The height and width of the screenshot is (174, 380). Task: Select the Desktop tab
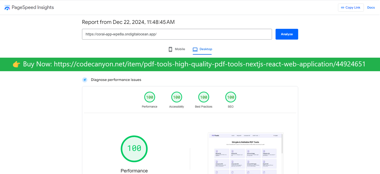(202, 49)
